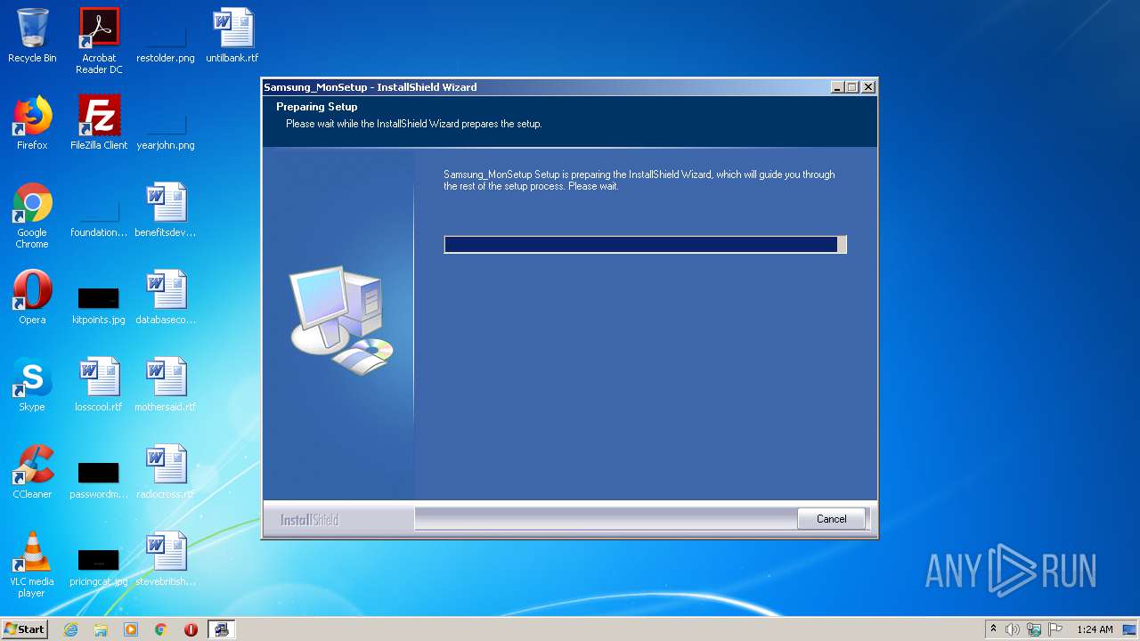Click the setup progress bar
Image resolution: width=1140 pixels, height=641 pixels.
(645, 245)
